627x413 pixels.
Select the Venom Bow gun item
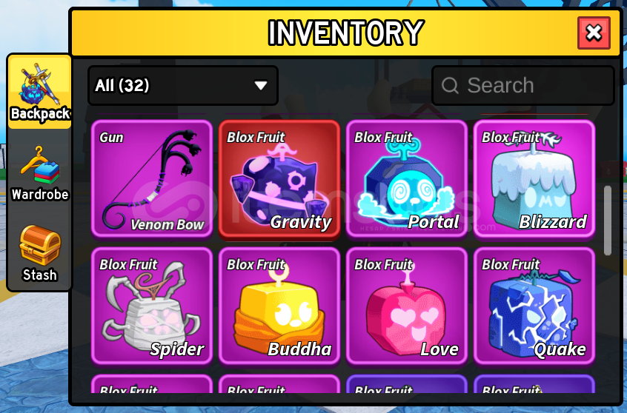click(152, 179)
